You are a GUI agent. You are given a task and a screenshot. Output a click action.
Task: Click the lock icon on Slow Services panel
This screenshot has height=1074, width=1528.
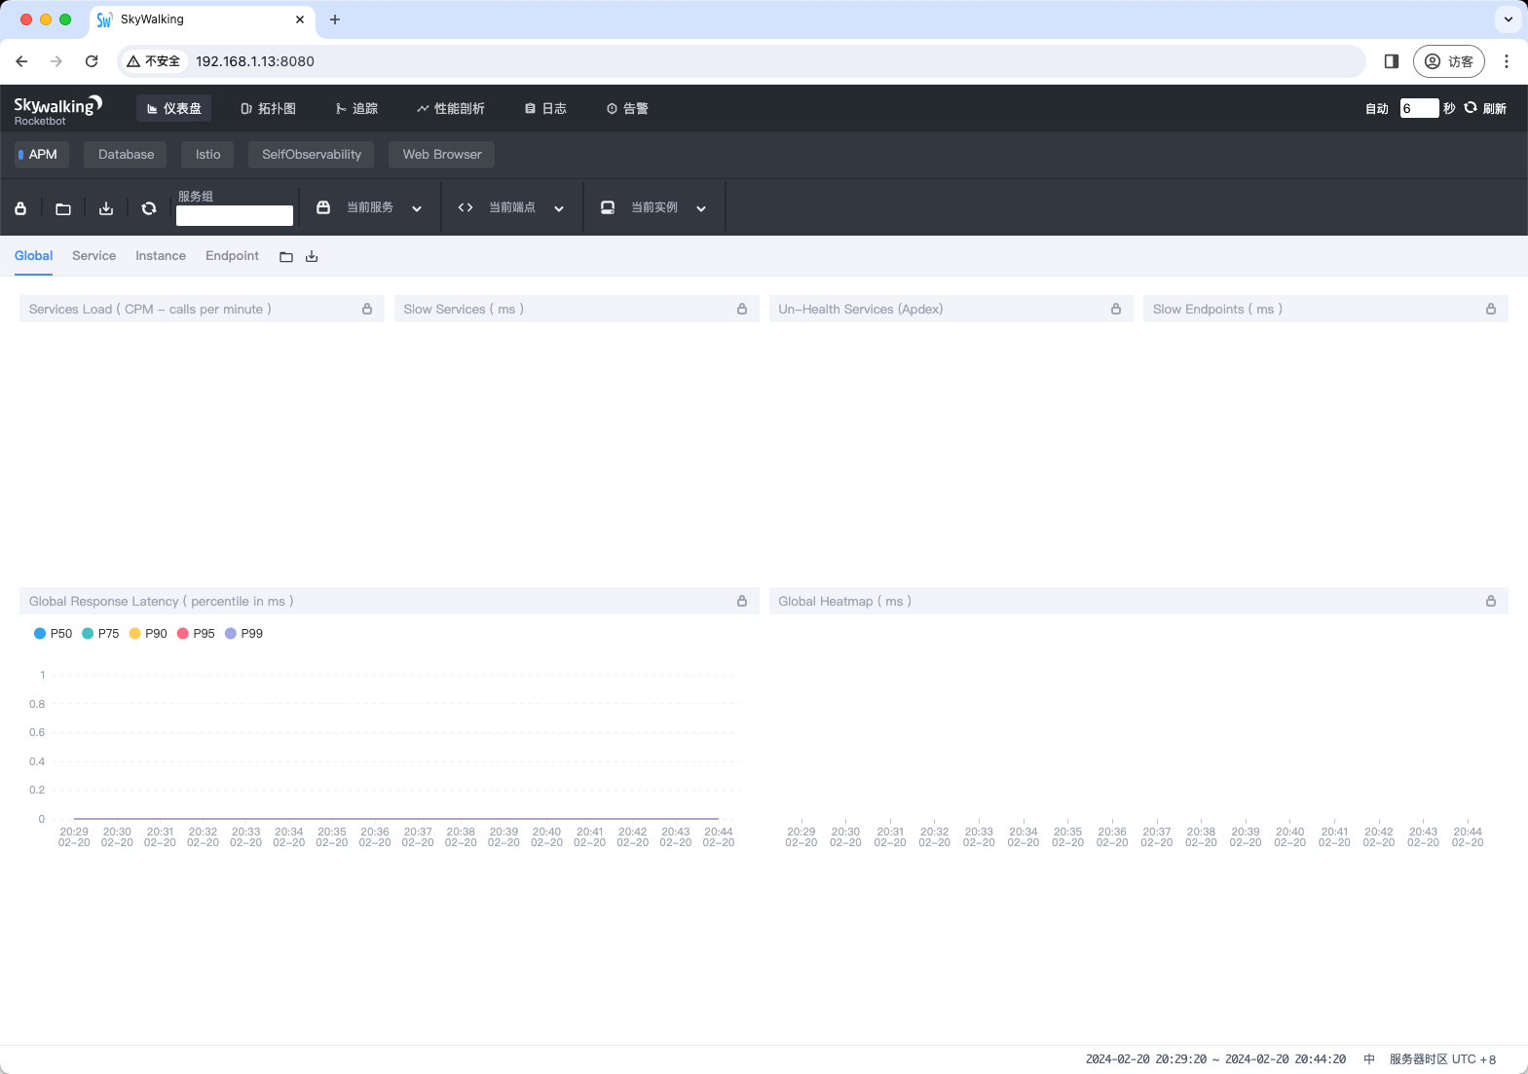tap(742, 309)
